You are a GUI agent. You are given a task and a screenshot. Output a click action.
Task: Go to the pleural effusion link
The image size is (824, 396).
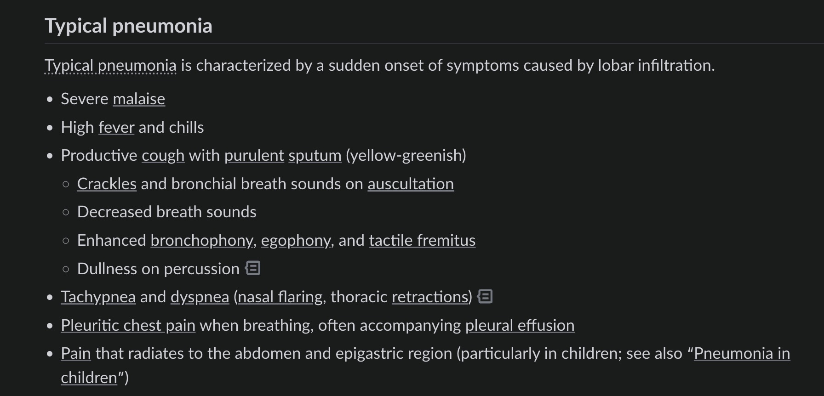click(x=520, y=326)
